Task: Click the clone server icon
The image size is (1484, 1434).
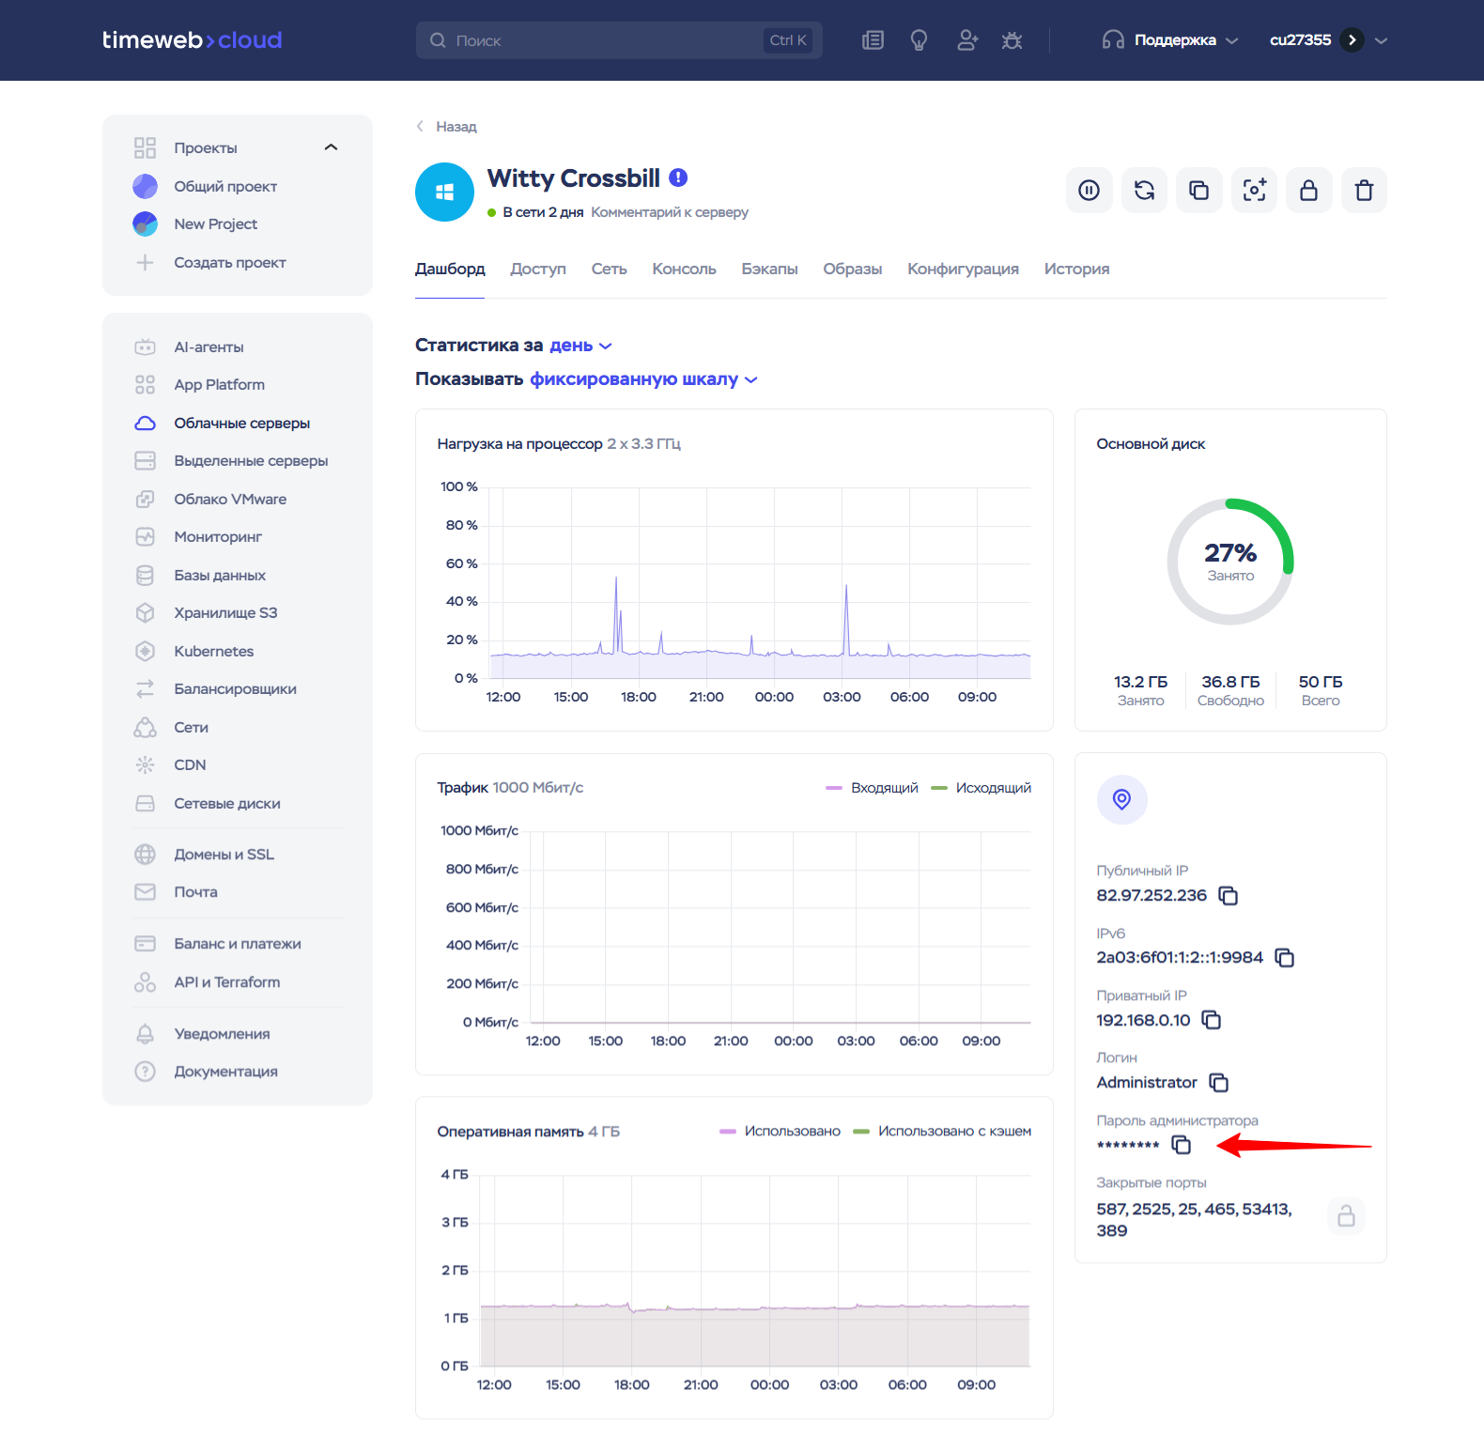Action: click(x=1198, y=191)
